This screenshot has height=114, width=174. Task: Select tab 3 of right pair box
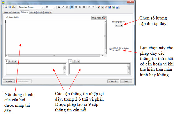tap(76, 61)
